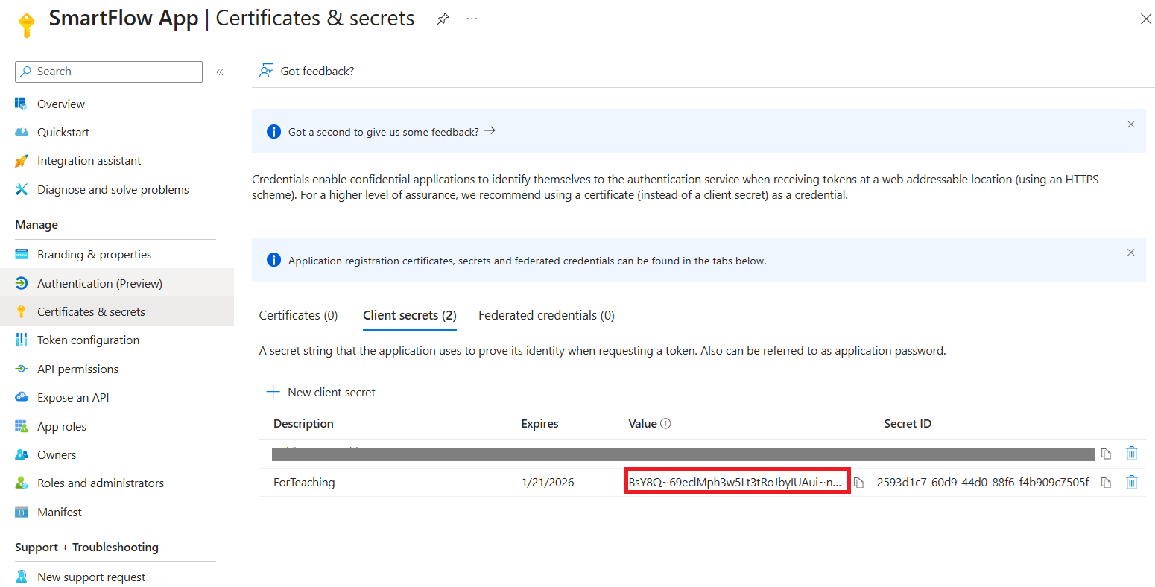The width and height of the screenshot is (1155, 587).
Task: Click the Authentication circular arrow icon
Action: 22,283
